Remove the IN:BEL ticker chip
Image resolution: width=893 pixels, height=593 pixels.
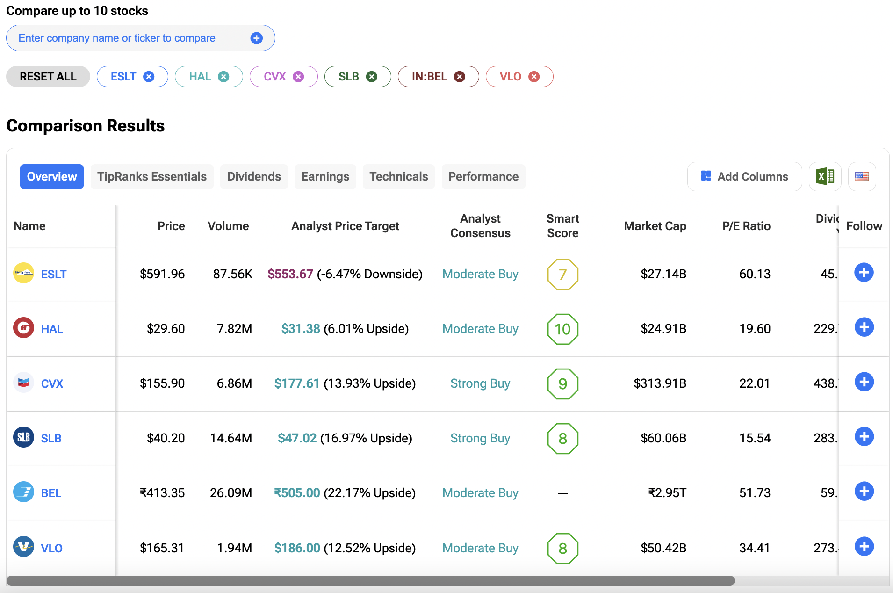[460, 77]
